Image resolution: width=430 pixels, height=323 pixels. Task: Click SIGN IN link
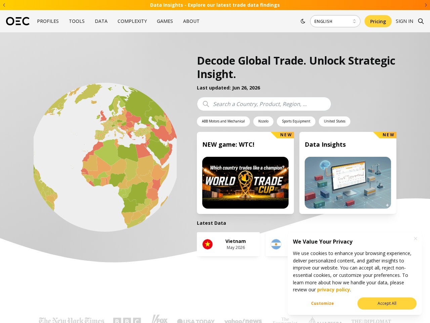point(404,21)
